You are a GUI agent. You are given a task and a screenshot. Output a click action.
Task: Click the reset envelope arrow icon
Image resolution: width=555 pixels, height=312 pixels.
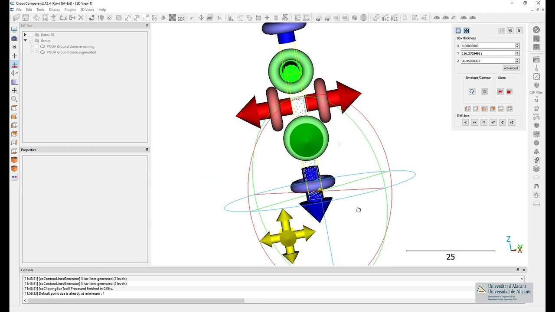[484, 91]
